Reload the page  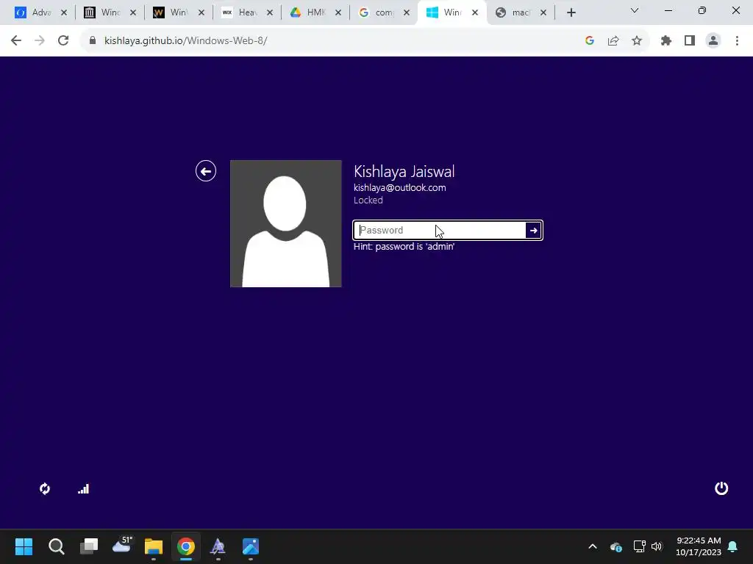[x=63, y=41]
